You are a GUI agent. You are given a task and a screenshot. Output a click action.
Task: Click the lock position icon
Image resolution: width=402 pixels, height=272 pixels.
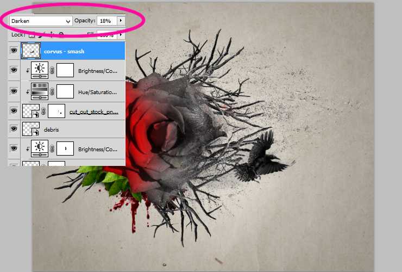pyautogui.click(x=52, y=34)
